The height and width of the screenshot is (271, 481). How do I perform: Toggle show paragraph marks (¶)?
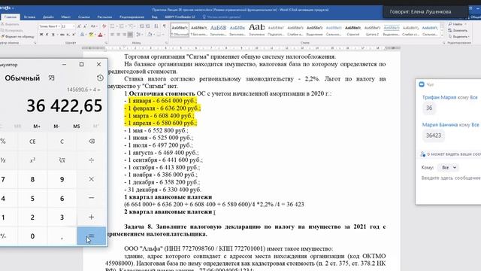click(x=165, y=26)
